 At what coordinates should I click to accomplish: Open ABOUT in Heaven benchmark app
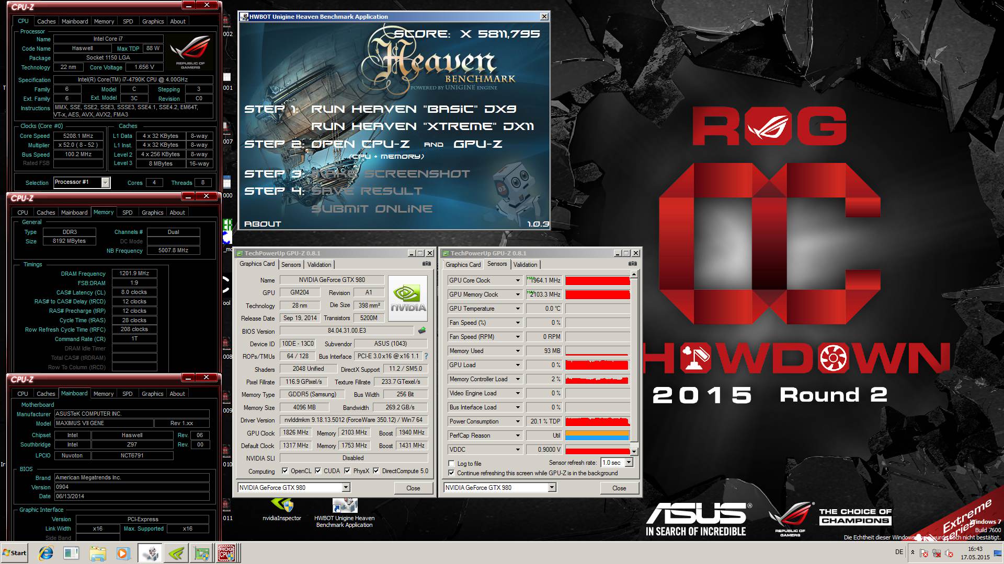(x=263, y=224)
